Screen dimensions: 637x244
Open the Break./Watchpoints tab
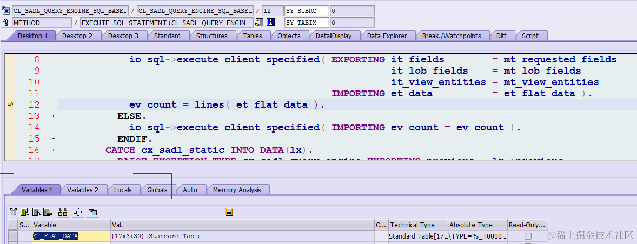[x=452, y=36]
